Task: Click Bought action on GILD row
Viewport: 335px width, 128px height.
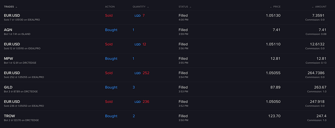Action: pyautogui.click(x=111, y=87)
